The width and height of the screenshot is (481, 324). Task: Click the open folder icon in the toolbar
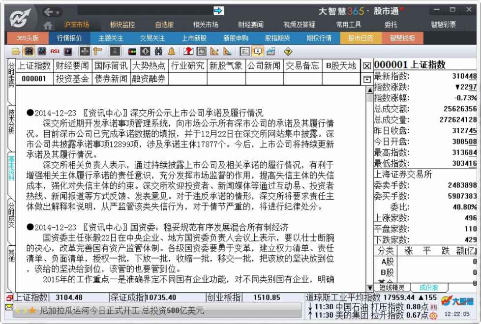coord(16,52)
